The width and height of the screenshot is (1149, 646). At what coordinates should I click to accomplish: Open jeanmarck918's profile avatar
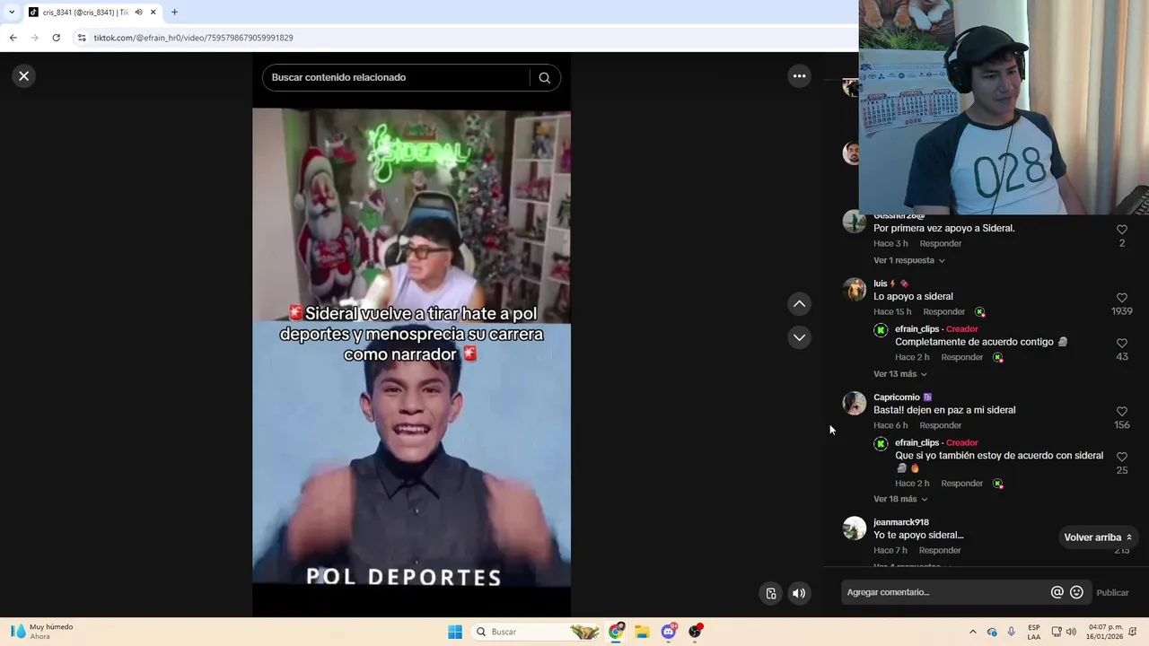pyautogui.click(x=855, y=528)
